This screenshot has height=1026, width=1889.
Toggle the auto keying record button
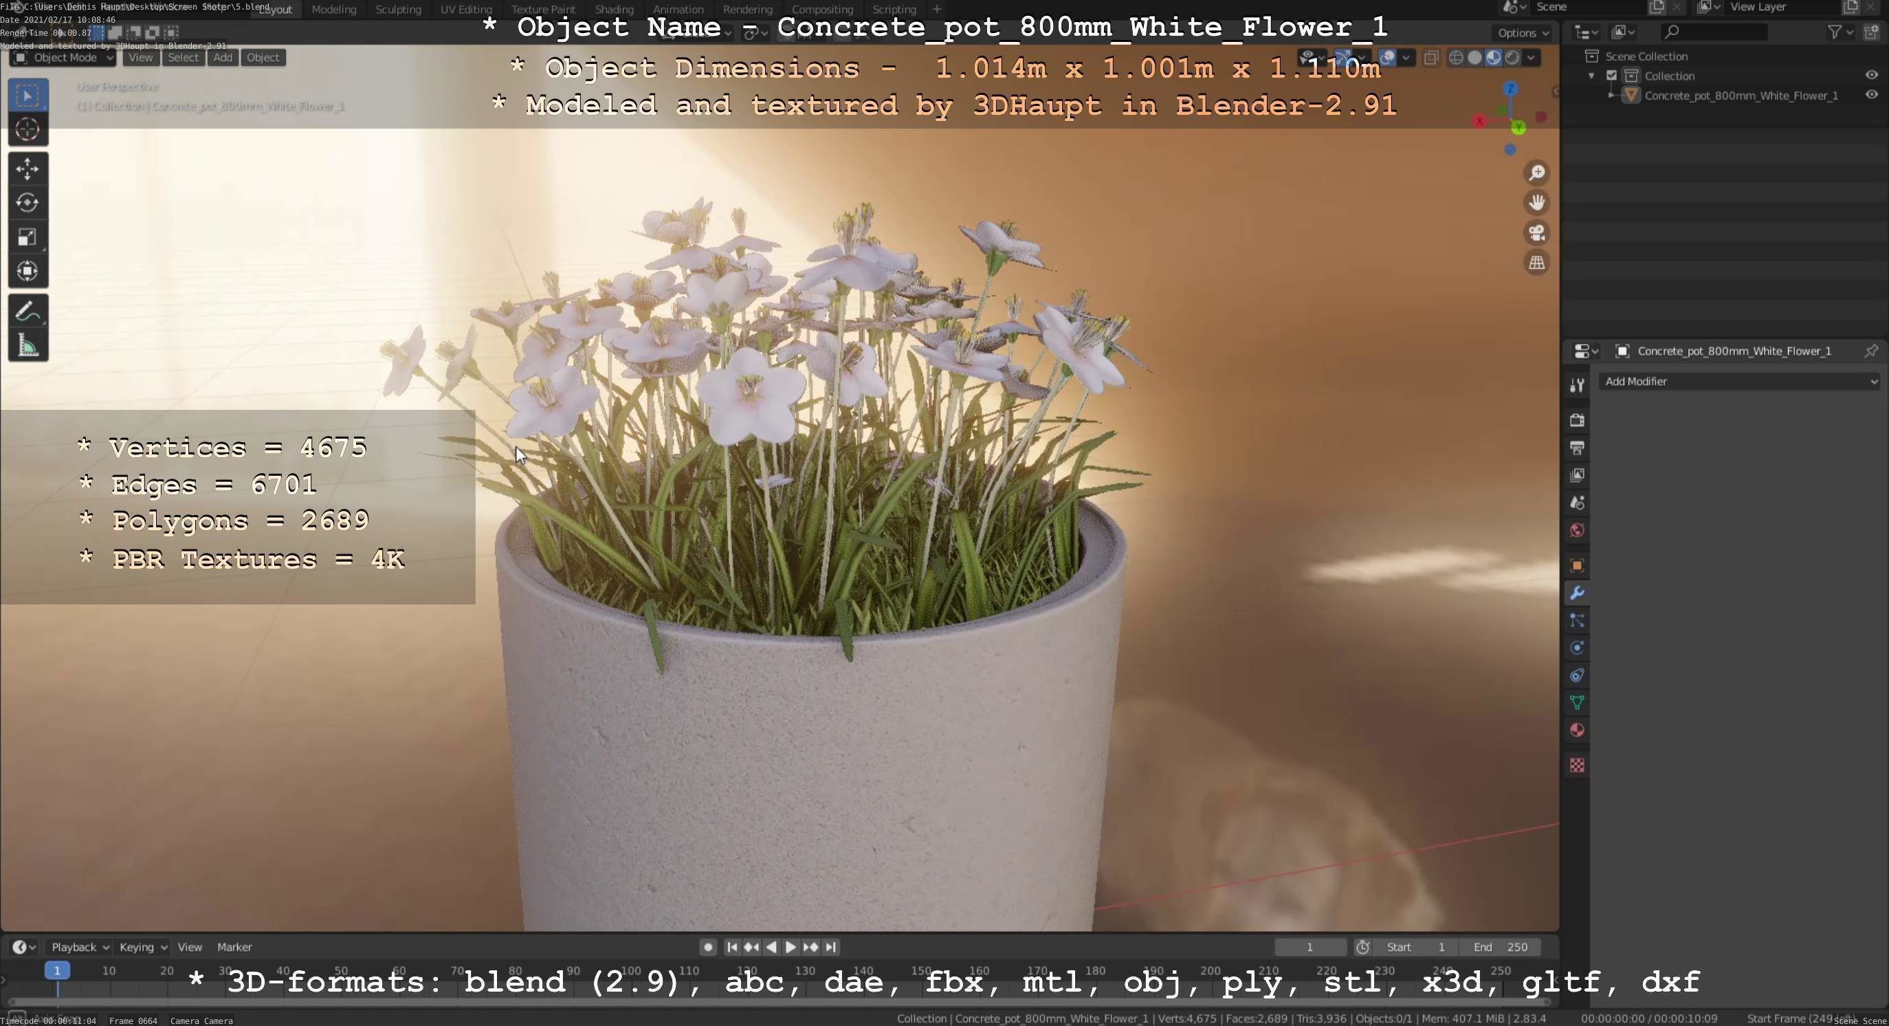coord(707,947)
